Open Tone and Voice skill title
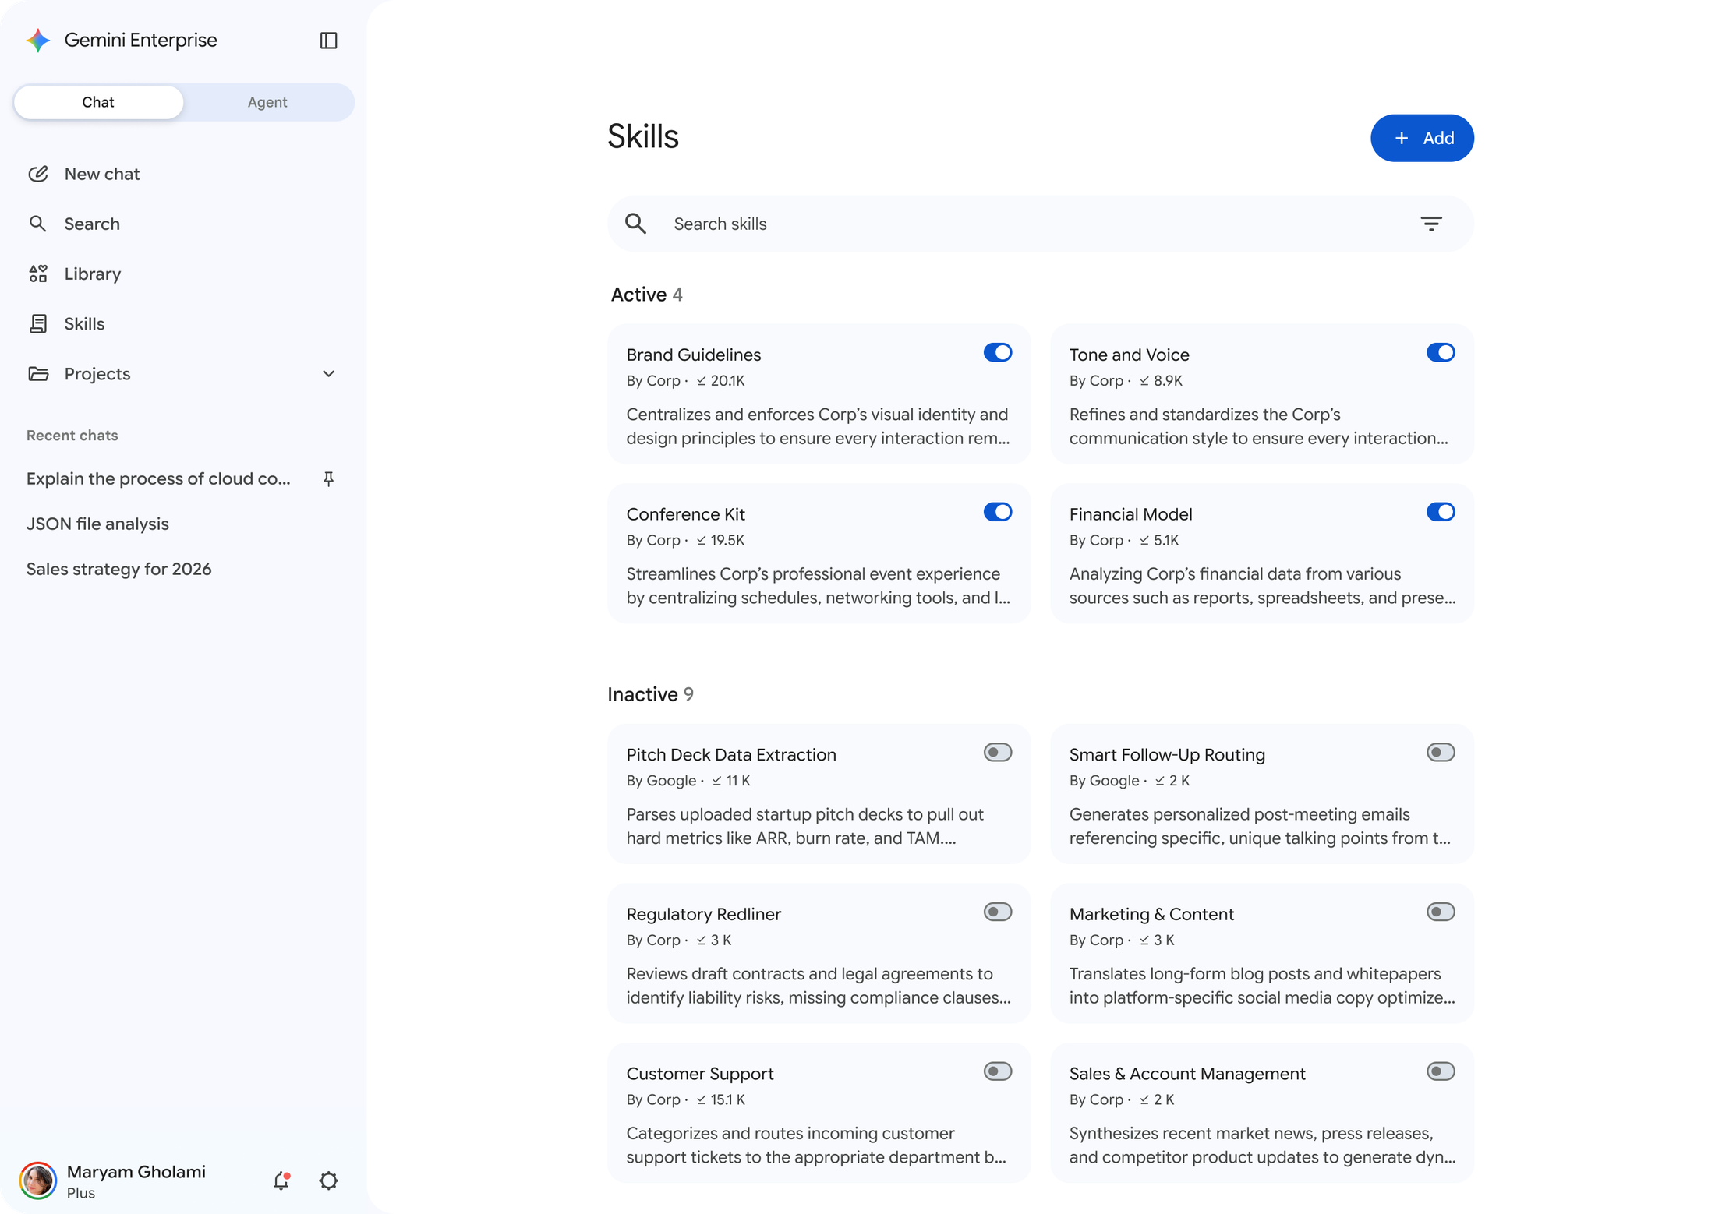 pos(1129,355)
